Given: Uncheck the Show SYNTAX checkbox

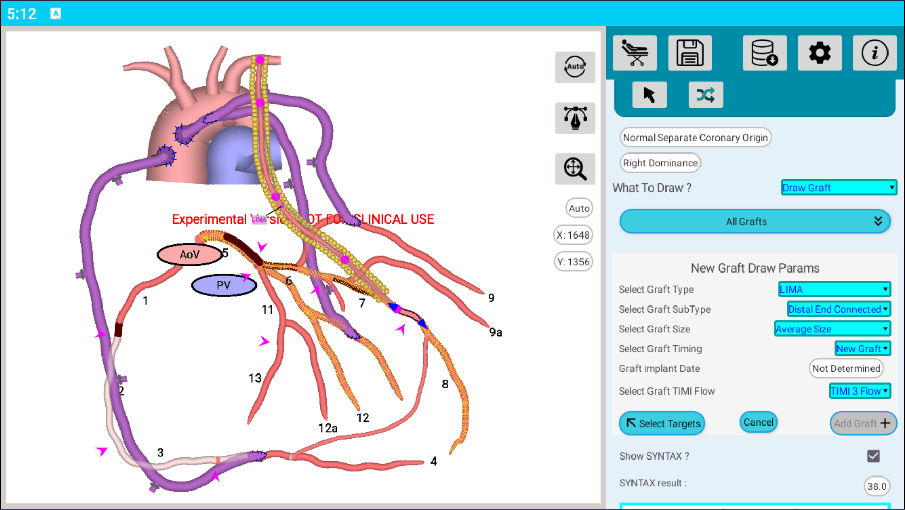Looking at the screenshot, I should tap(873, 456).
